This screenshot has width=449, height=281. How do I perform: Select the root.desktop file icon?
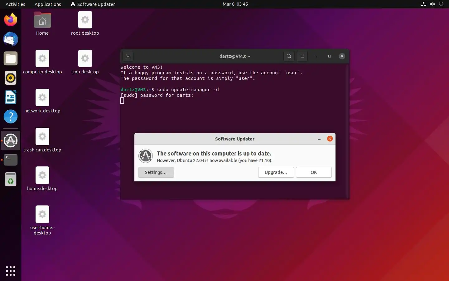[x=85, y=24]
